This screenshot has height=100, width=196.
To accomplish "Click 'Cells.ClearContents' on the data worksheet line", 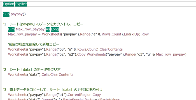I will pyautogui.click(x=57, y=74).
